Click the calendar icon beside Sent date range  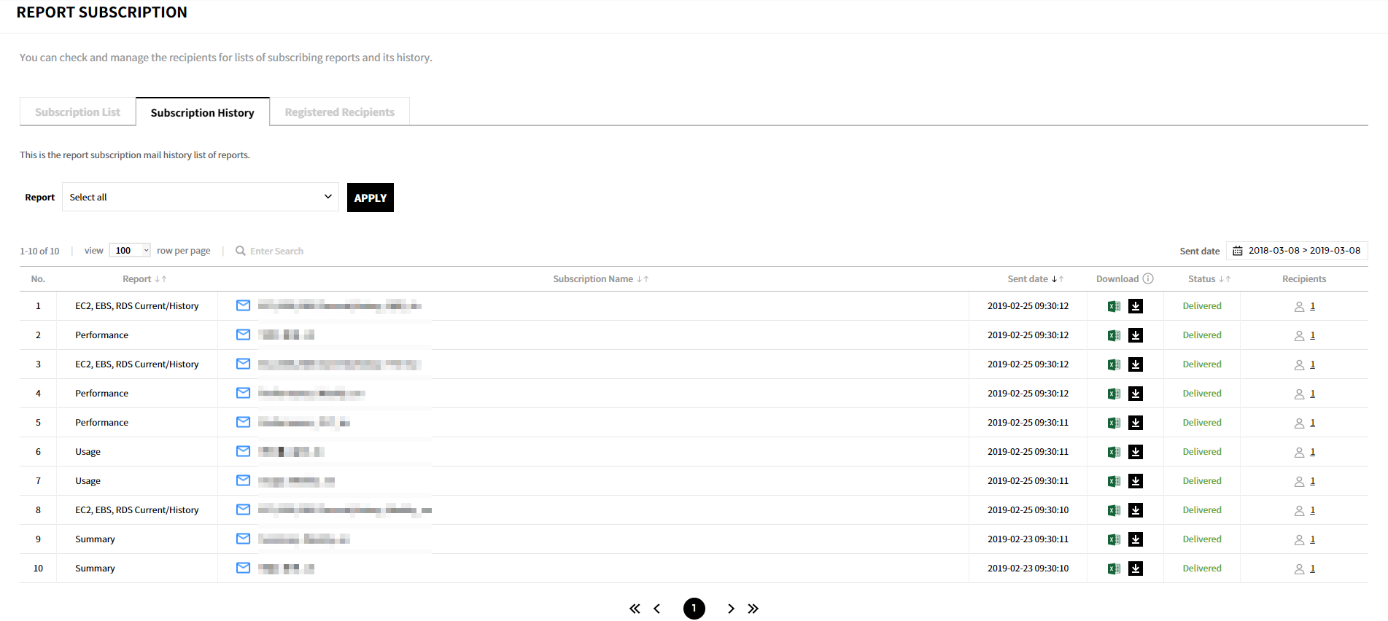tap(1238, 251)
